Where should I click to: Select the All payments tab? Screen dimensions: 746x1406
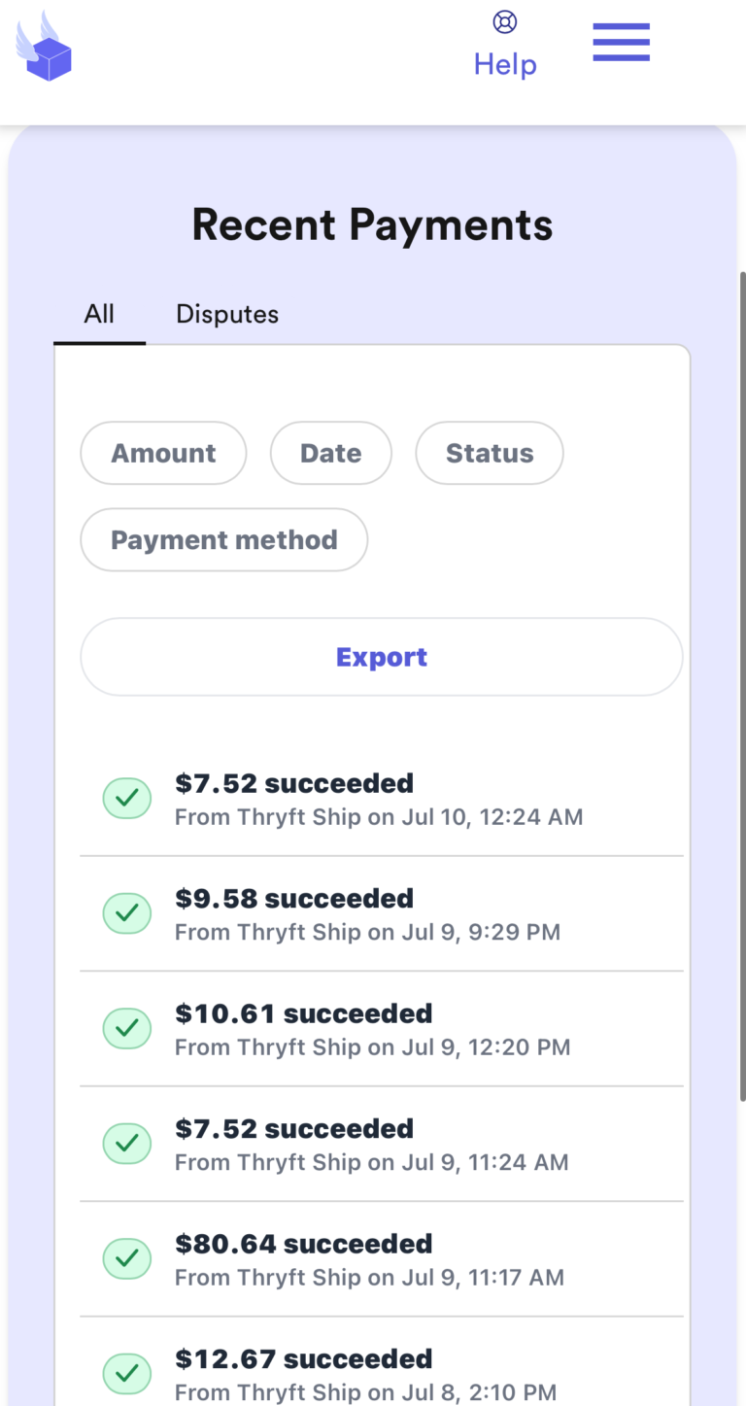coord(99,314)
